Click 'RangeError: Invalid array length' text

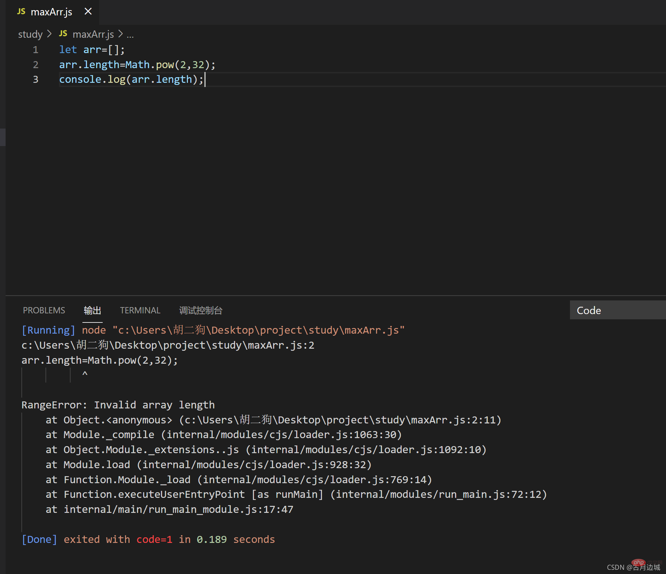[x=118, y=405]
